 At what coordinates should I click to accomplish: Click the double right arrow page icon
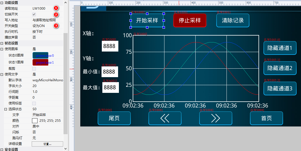(215, 118)
